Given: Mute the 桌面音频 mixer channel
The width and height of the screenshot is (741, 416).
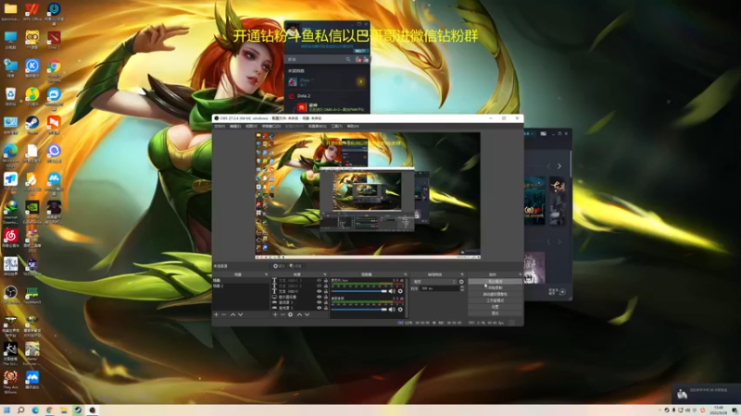Looking at the screenshot, I should coord(392,310).
